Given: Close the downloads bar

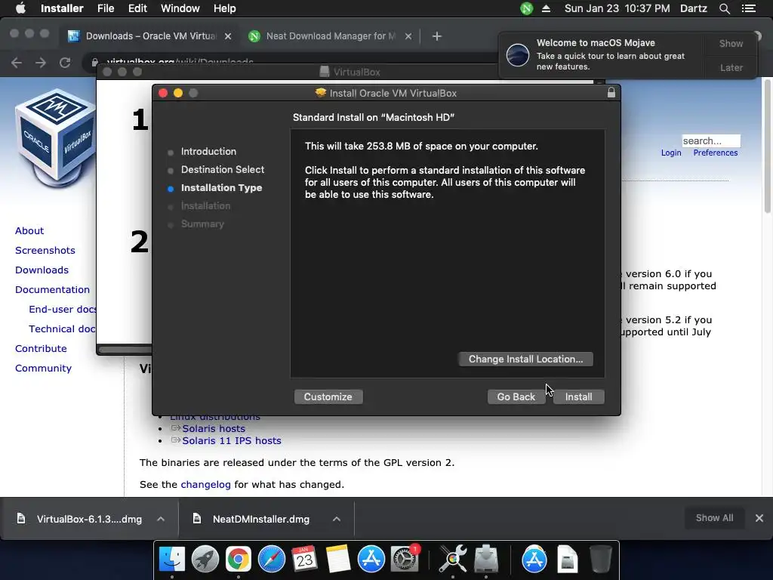Looking at the screenshot, I should 759,518.
